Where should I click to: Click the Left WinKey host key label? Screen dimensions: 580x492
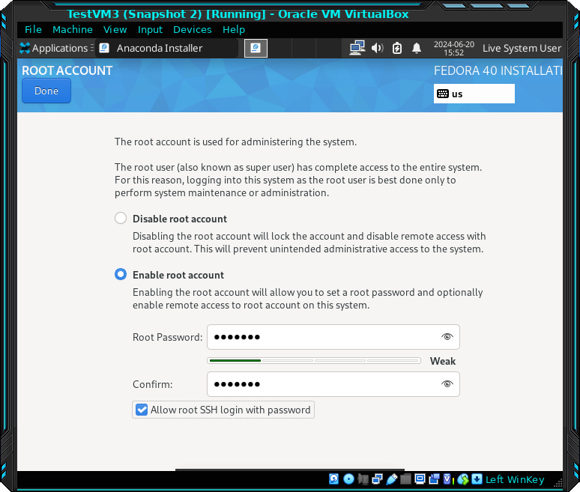click(515, 479)
